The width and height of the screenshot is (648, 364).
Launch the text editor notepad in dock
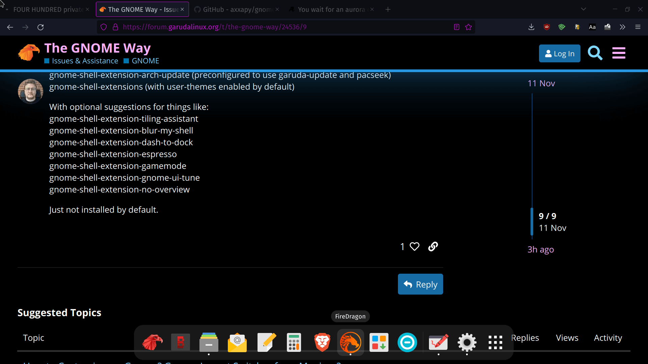267,342
